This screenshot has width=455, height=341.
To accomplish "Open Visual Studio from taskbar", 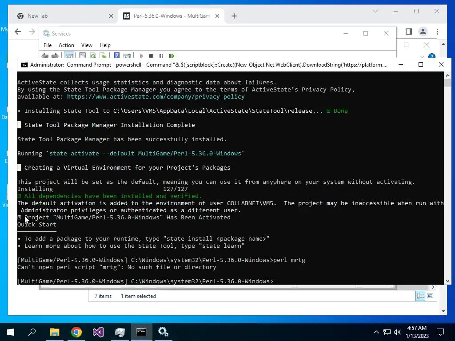I will coord(98,332).
